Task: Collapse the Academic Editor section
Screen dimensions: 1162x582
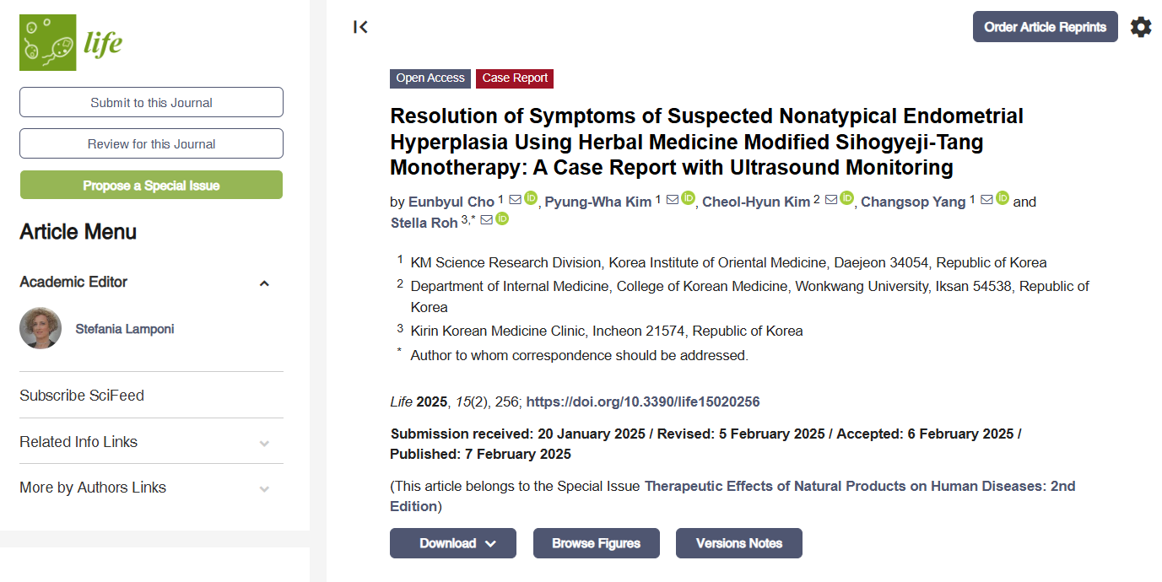Action: point(264,283)
